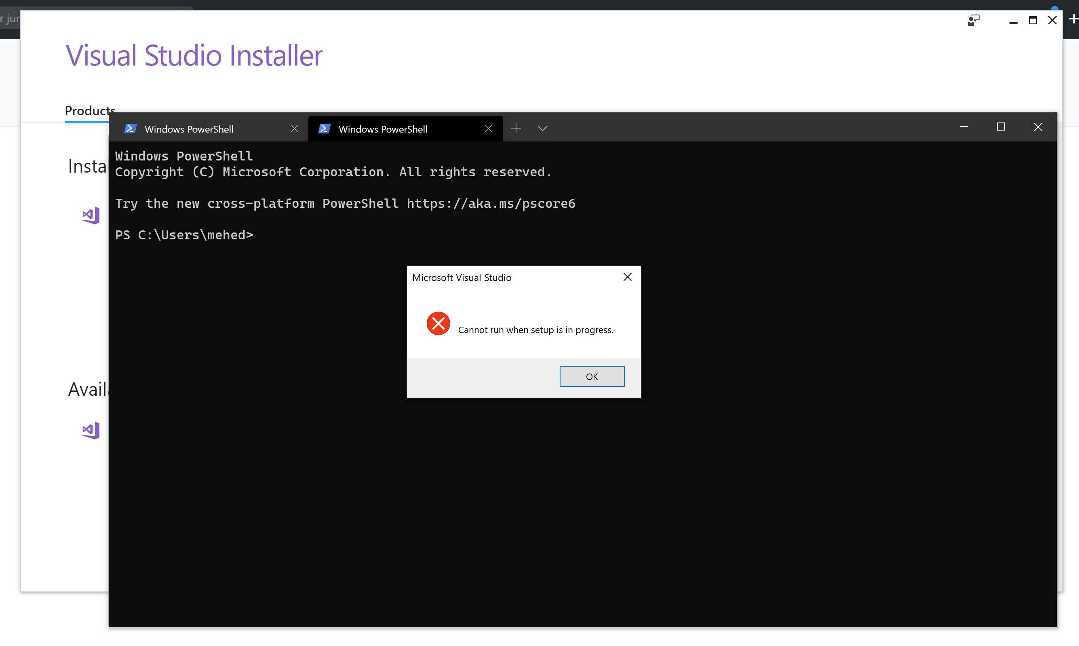The height and width of the screenshot is (646, 1079).
Task: Click the second tab's PowerShell icon
Action: 324,129
